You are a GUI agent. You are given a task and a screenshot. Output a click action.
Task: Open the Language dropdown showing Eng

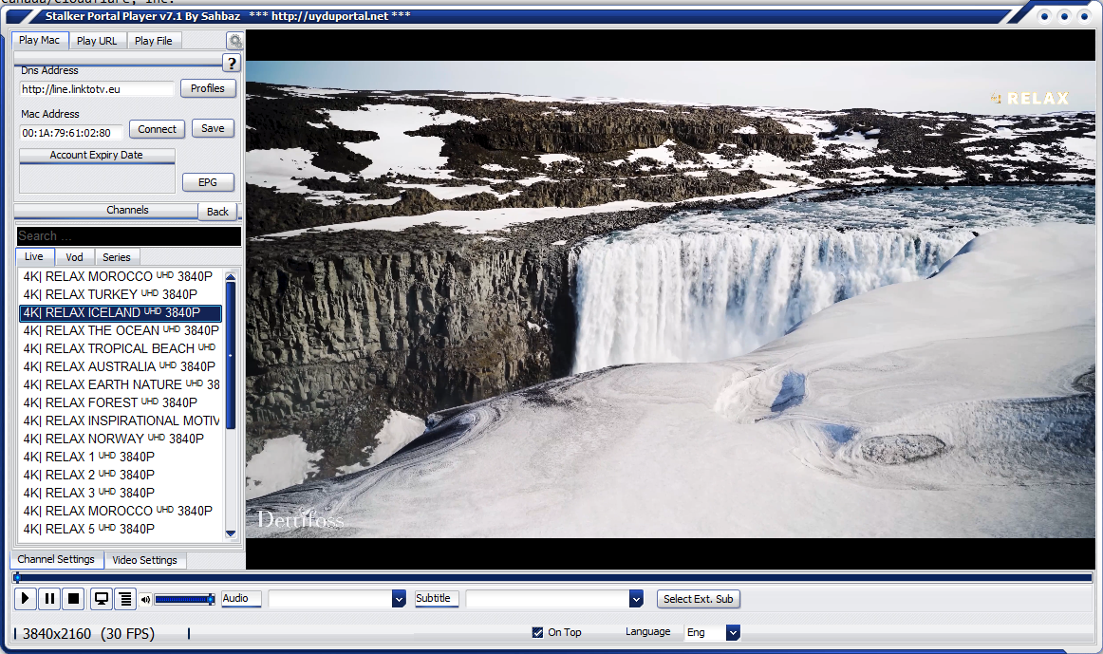point(732,632)
